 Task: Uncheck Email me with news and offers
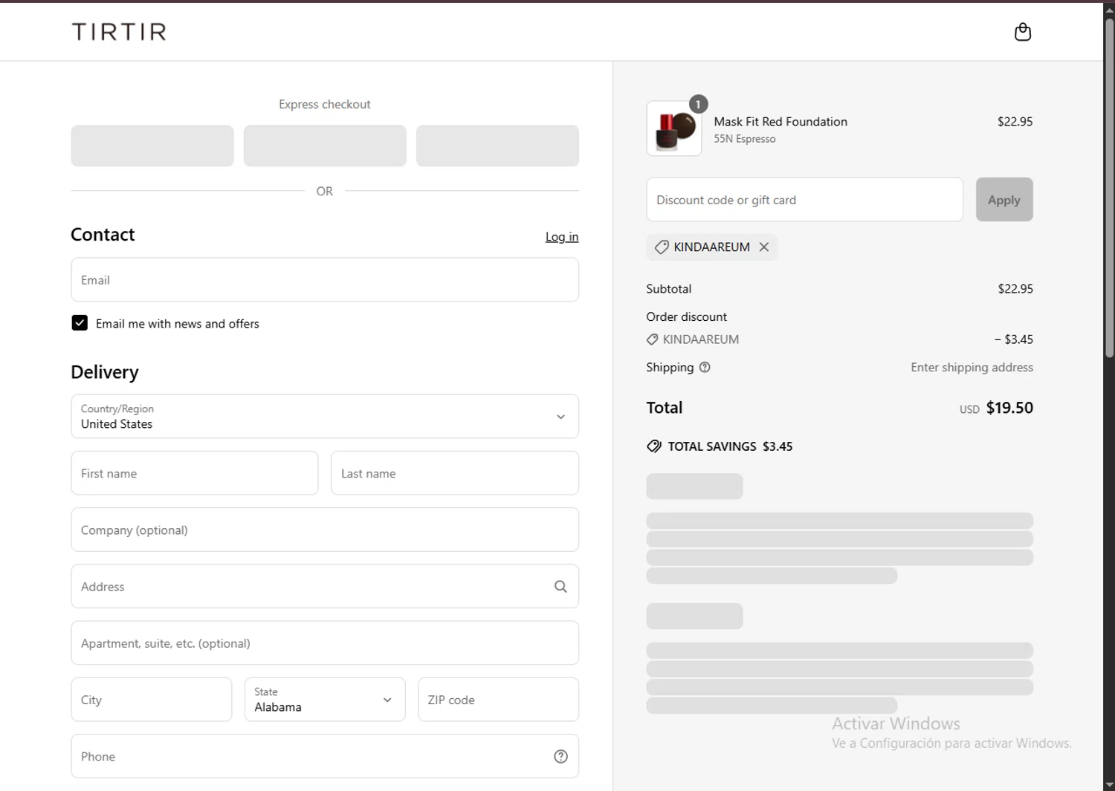tap(80, 323)
